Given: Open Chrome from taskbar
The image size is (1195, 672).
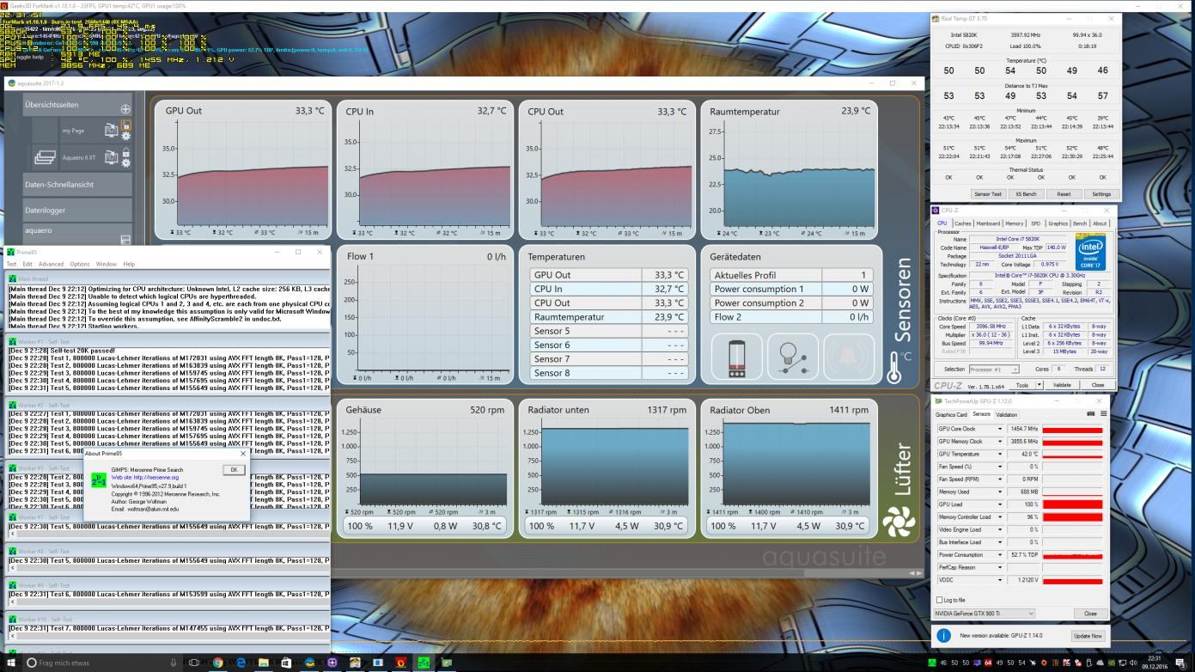Looking at the screenshot, I should pyautogui.click(x=217, y=663).
